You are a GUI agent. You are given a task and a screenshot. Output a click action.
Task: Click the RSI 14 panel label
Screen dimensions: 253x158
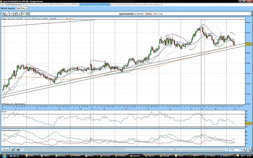point(4,112)
